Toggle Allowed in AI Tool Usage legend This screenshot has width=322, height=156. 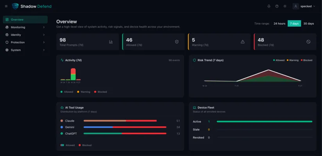tap(68, 145)
